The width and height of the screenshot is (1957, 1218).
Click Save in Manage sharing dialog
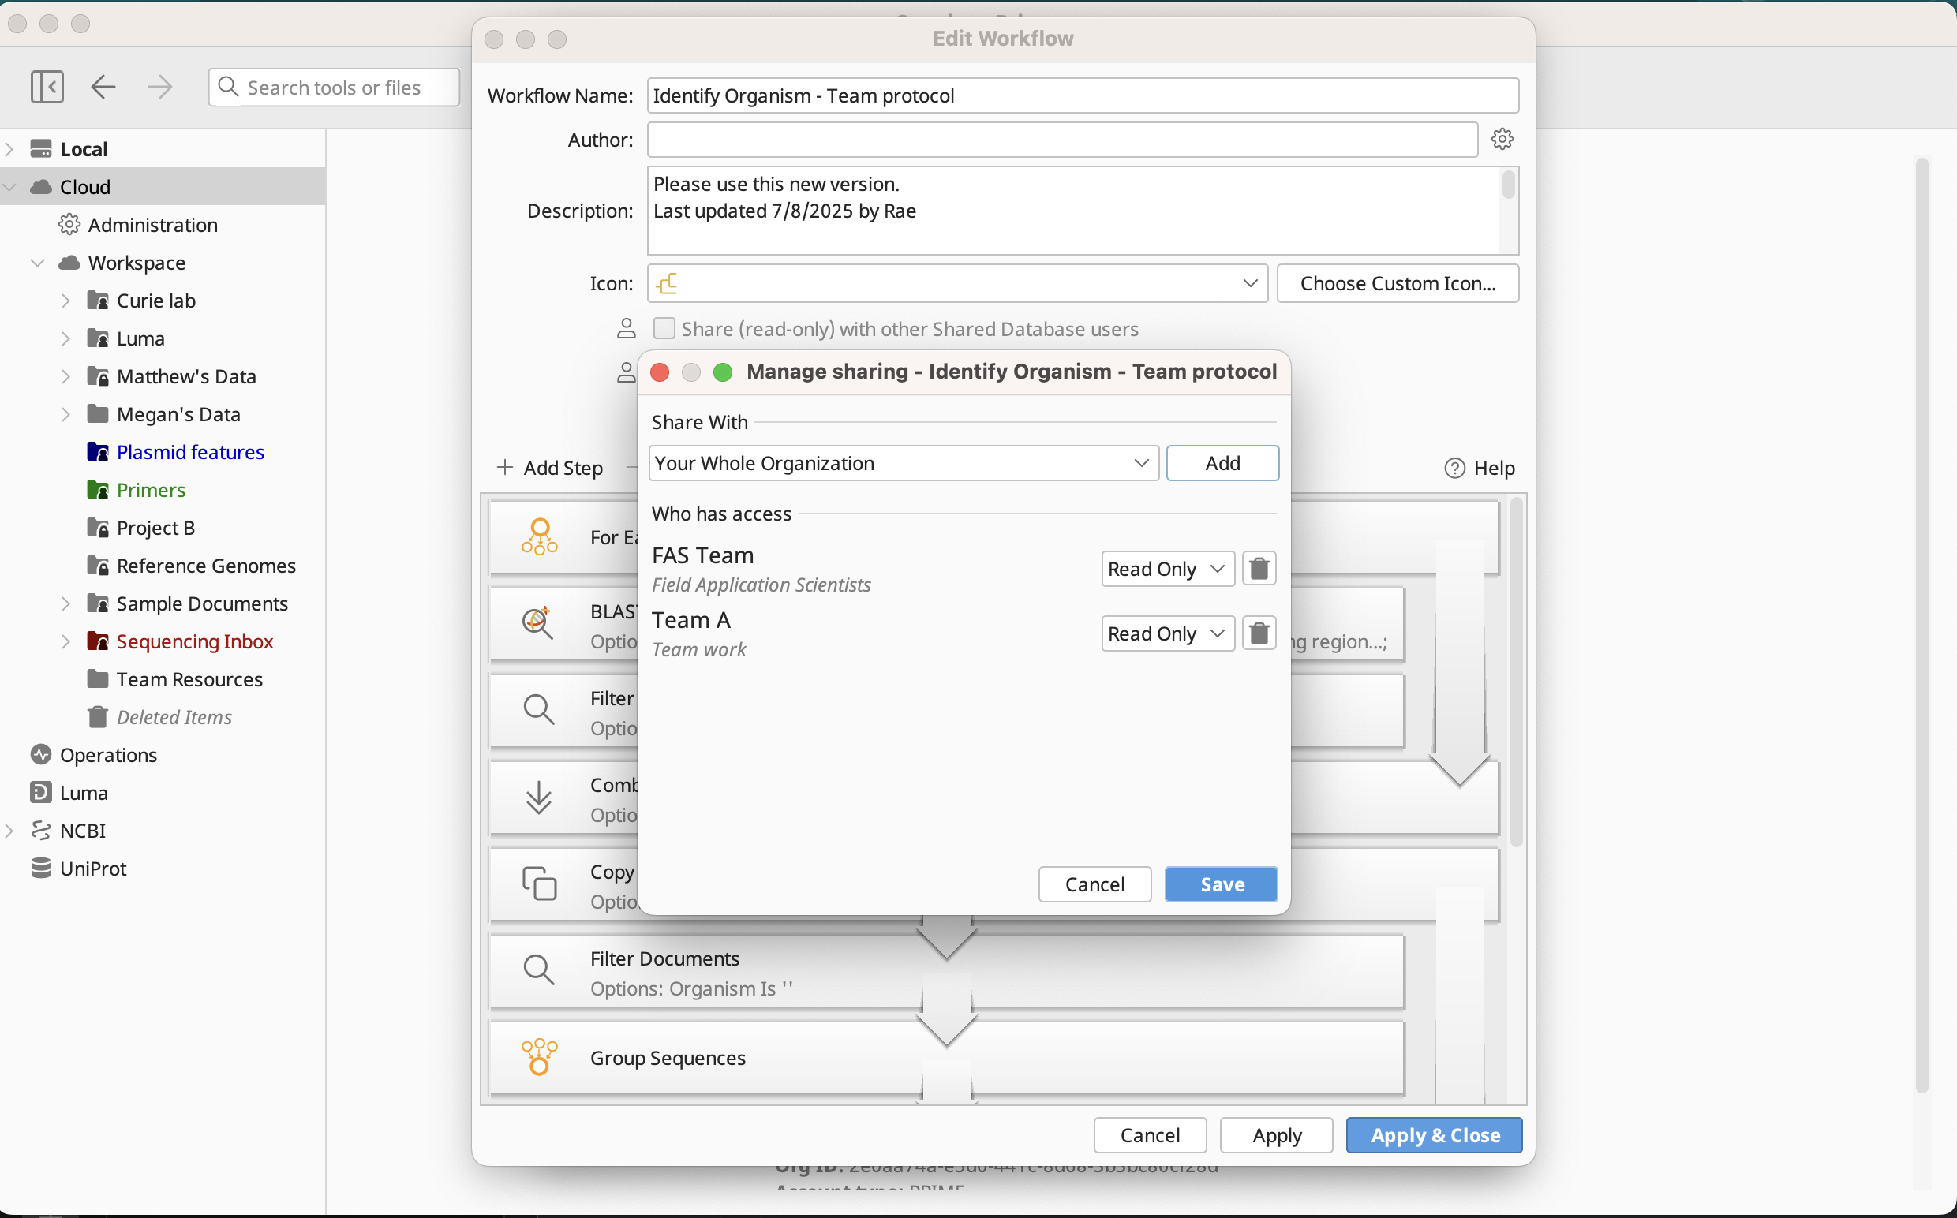1221,884
